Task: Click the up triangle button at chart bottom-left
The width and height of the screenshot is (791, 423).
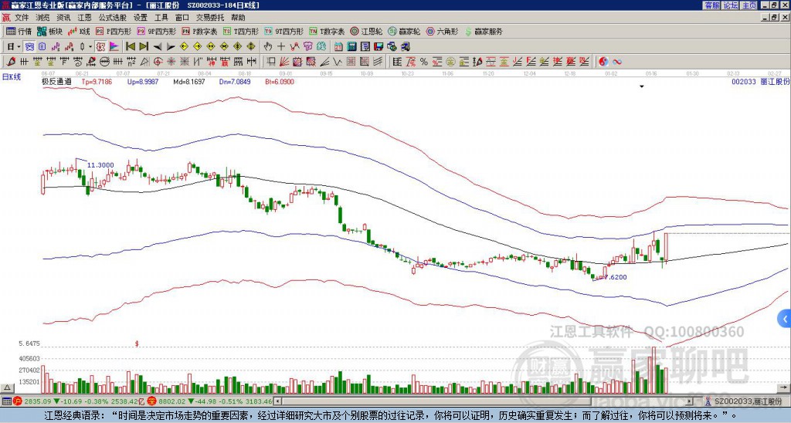Action: (x=7, y=387)
